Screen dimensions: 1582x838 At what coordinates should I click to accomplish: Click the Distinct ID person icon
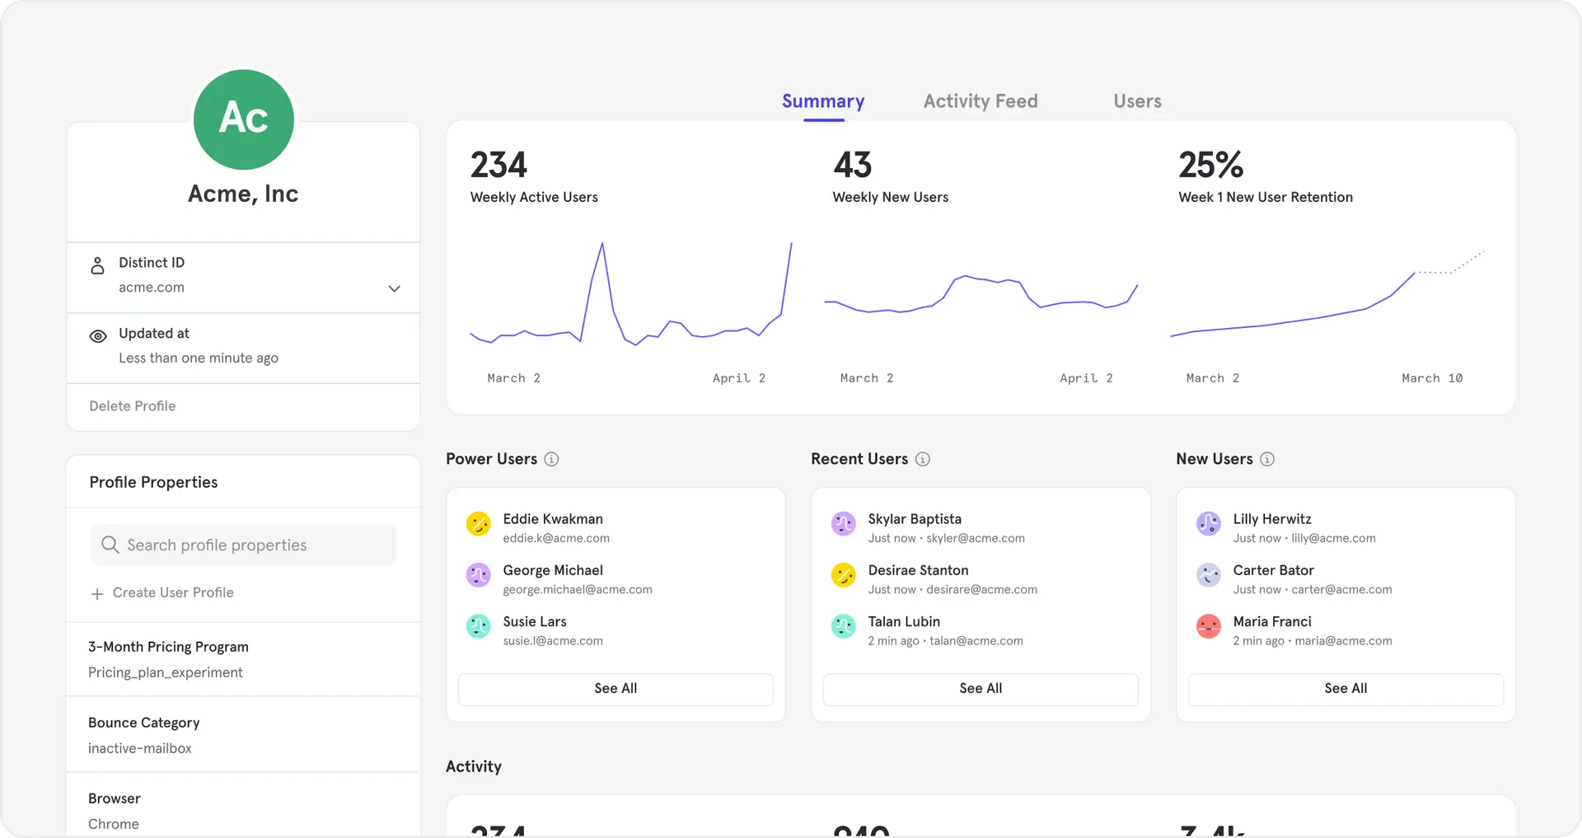97,265
